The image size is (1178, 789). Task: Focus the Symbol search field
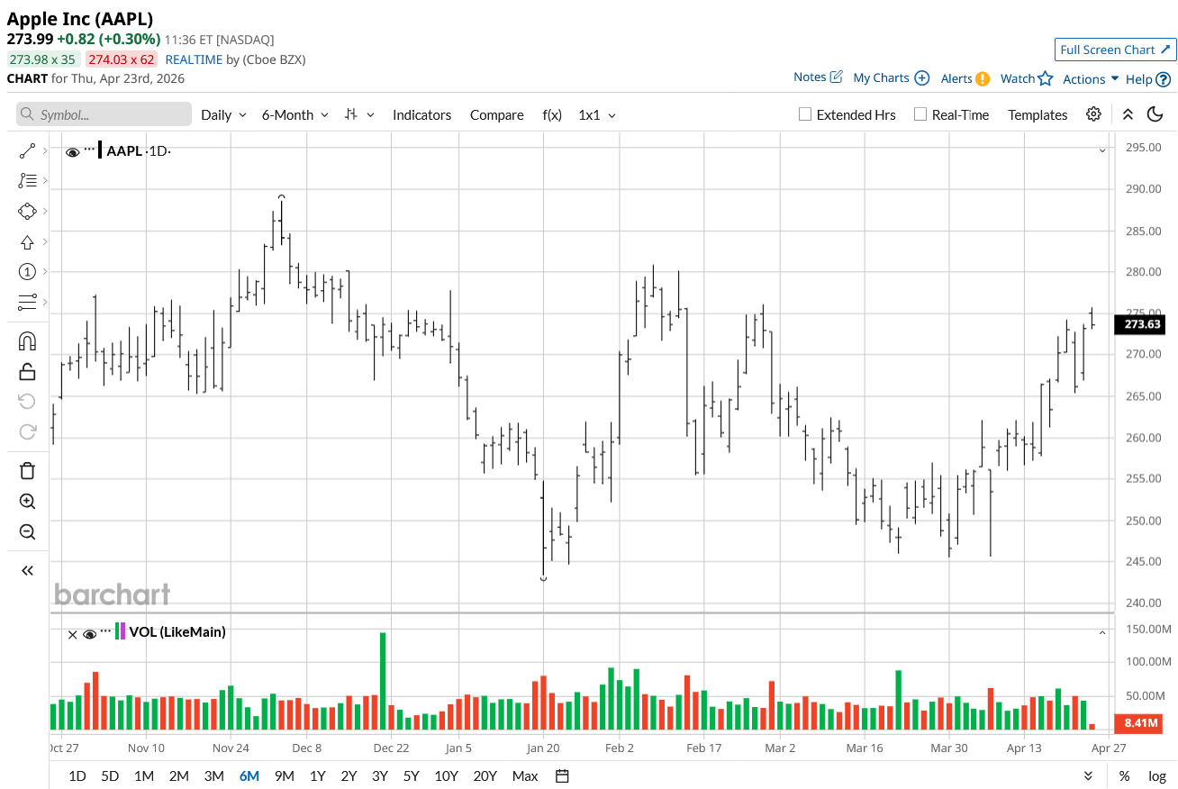(x=104, y=114)
